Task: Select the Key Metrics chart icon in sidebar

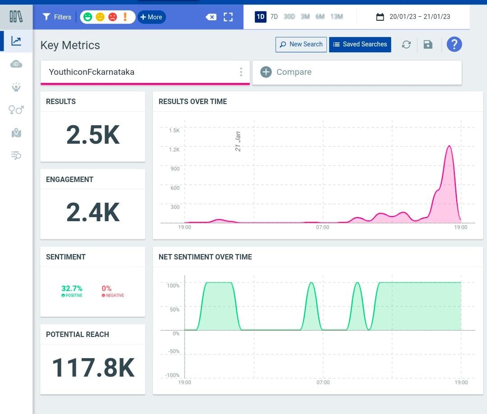Action: [16, 41]
